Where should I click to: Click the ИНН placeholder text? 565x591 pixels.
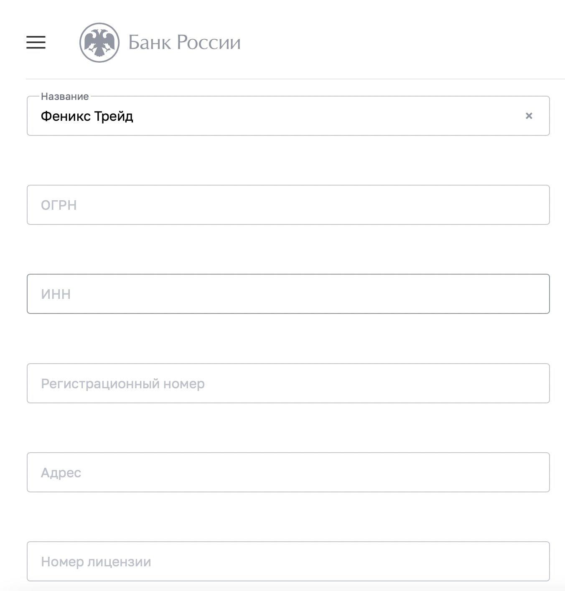56,294
